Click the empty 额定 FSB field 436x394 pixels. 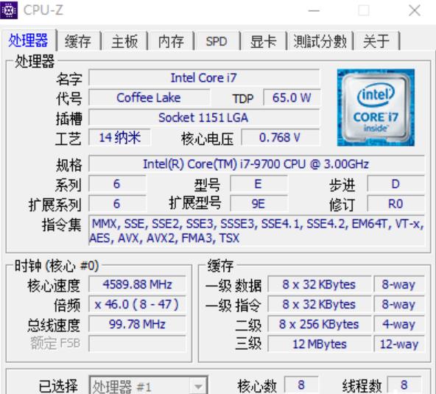[x=138, y=343]
